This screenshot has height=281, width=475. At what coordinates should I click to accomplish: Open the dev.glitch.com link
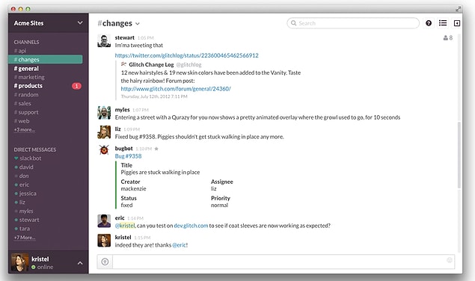(x=191, y=226)
